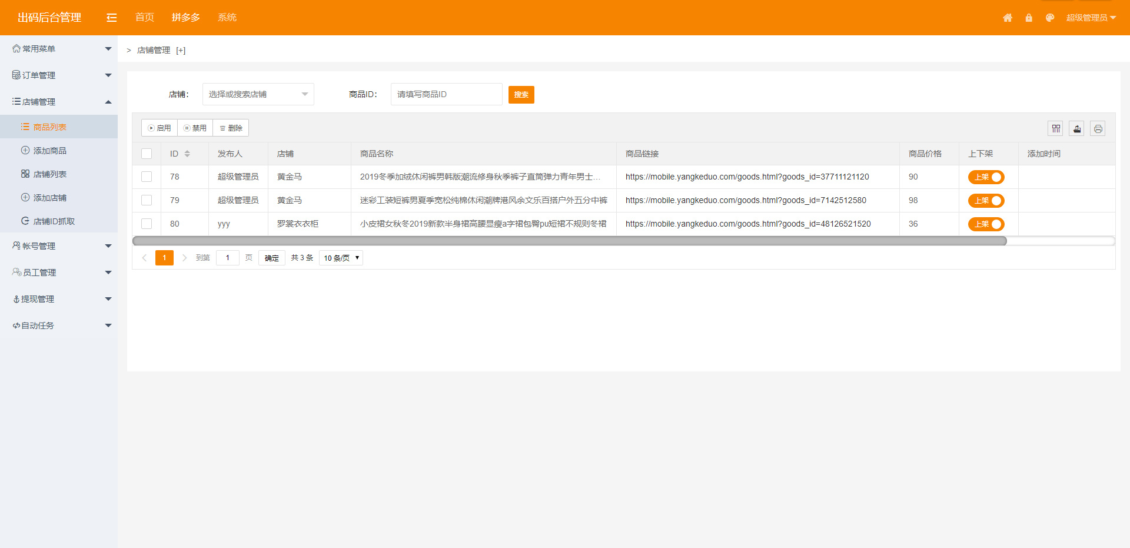Open 添加商品 in the sidebar
This screenshot has height=548, width=1130.
(50, 151)
